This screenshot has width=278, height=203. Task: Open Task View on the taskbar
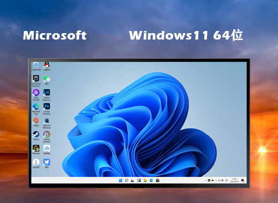[133, 181]
